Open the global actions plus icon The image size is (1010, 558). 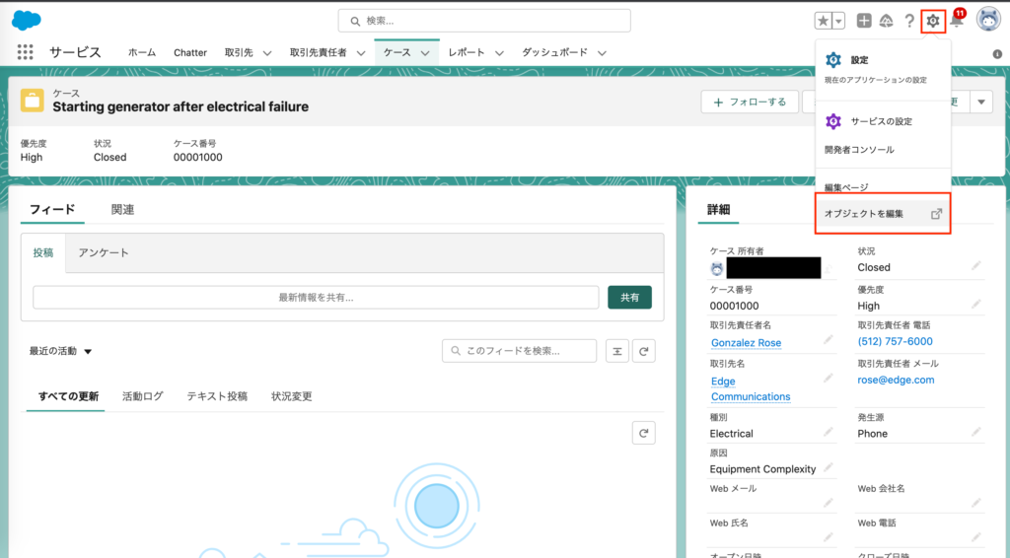(864, 21)
